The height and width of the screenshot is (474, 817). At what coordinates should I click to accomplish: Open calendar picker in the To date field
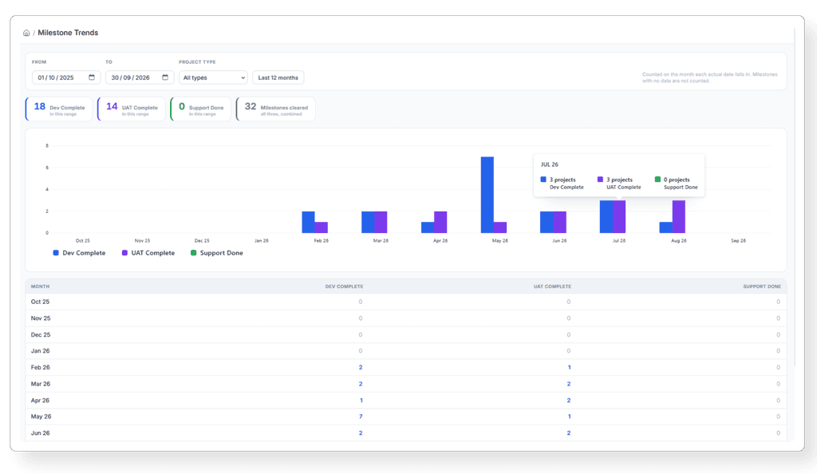pyautogui.click(x=165, y=77)
